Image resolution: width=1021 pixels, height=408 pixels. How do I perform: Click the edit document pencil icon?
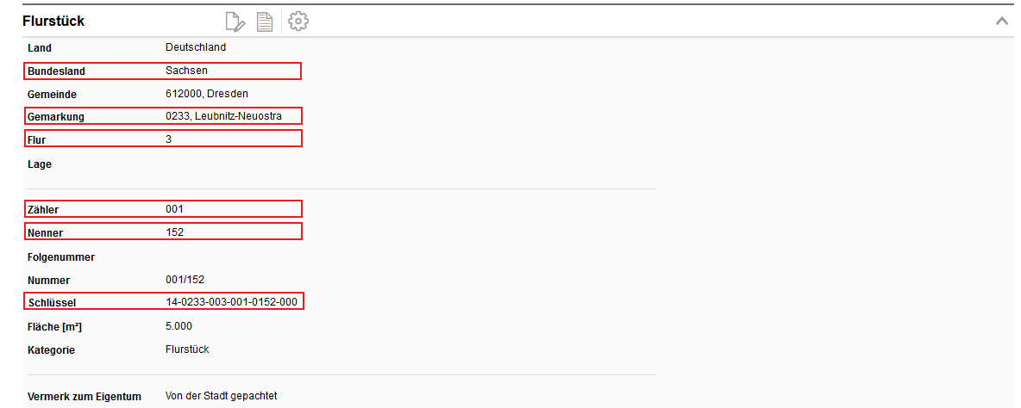pyautogui.click(x=235, y=22)
